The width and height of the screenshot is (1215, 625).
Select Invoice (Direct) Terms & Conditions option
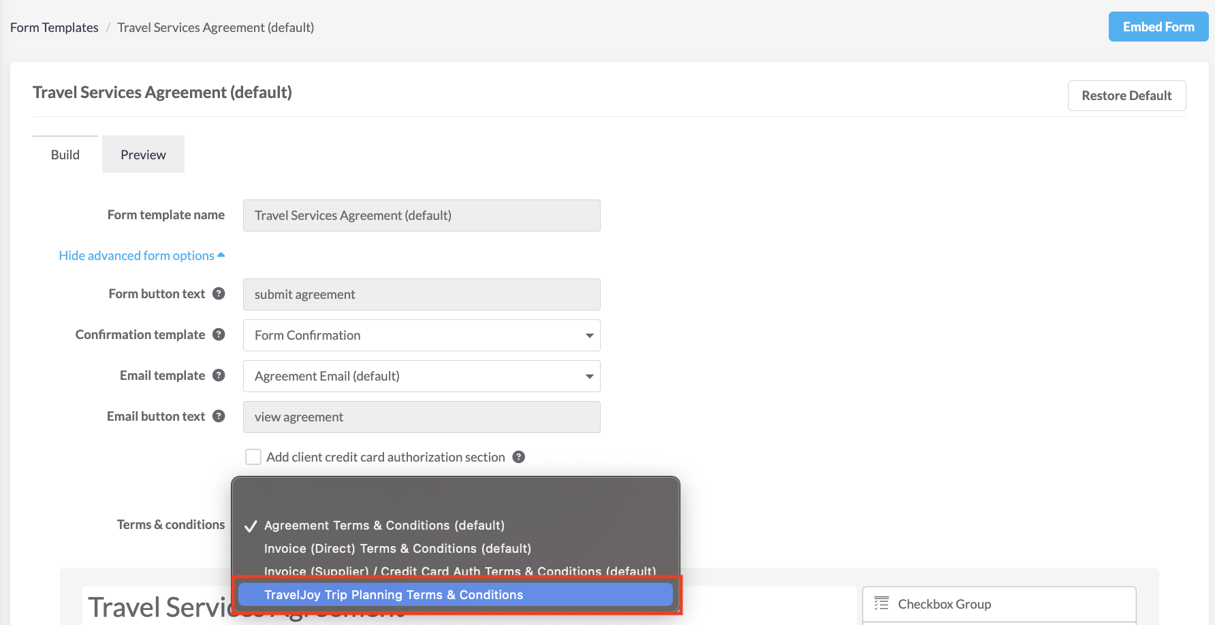tap(456, 549)
